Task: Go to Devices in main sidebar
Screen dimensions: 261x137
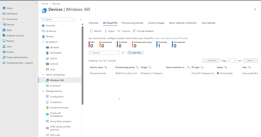Action: [8, 24]
